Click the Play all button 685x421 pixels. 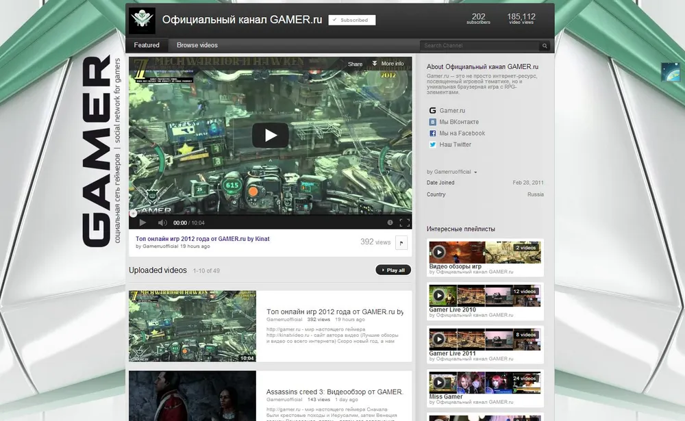point(393,270)
